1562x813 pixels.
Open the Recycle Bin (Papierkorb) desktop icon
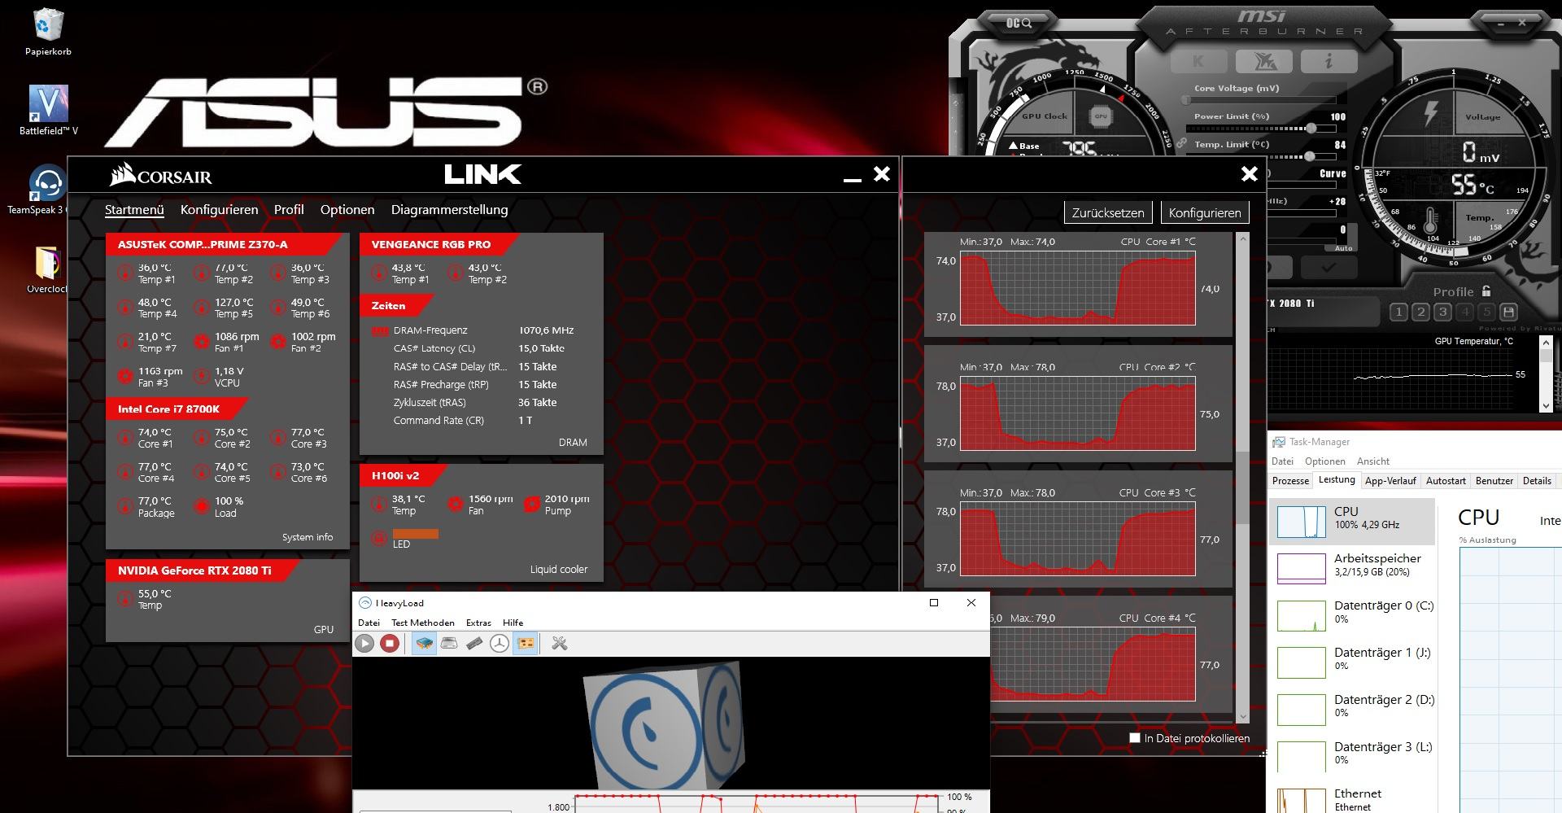pyautogui.click(x=48, y=33)
